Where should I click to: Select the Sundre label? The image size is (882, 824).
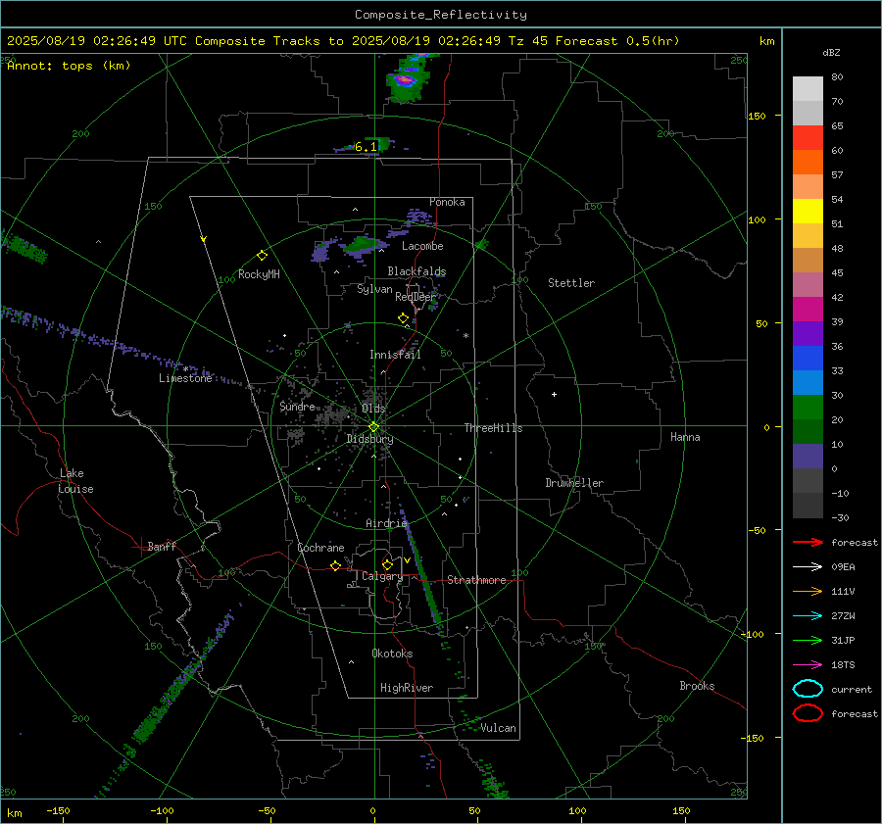(x=297, y=406)
